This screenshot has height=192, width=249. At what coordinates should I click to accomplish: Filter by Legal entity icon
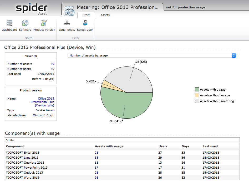(x=67, y=23)
